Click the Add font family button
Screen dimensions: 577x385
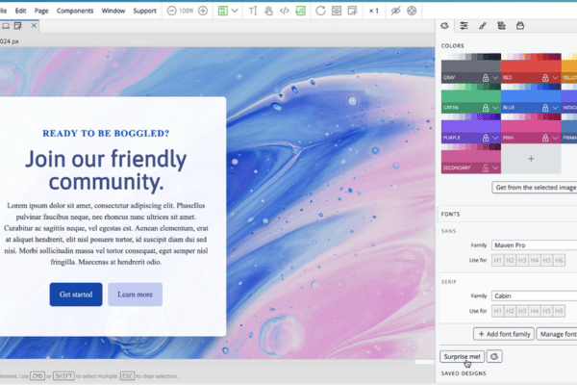(x=503, y=334)
